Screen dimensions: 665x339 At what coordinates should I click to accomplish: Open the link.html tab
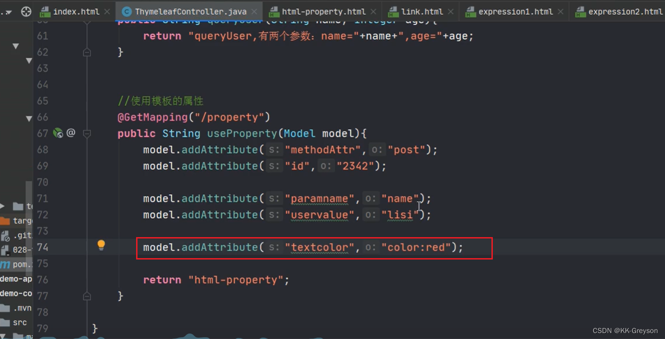click(422, 11)
